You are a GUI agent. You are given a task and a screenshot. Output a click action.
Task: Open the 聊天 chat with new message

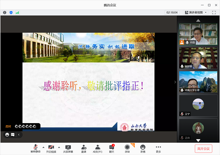pos(112,149)
